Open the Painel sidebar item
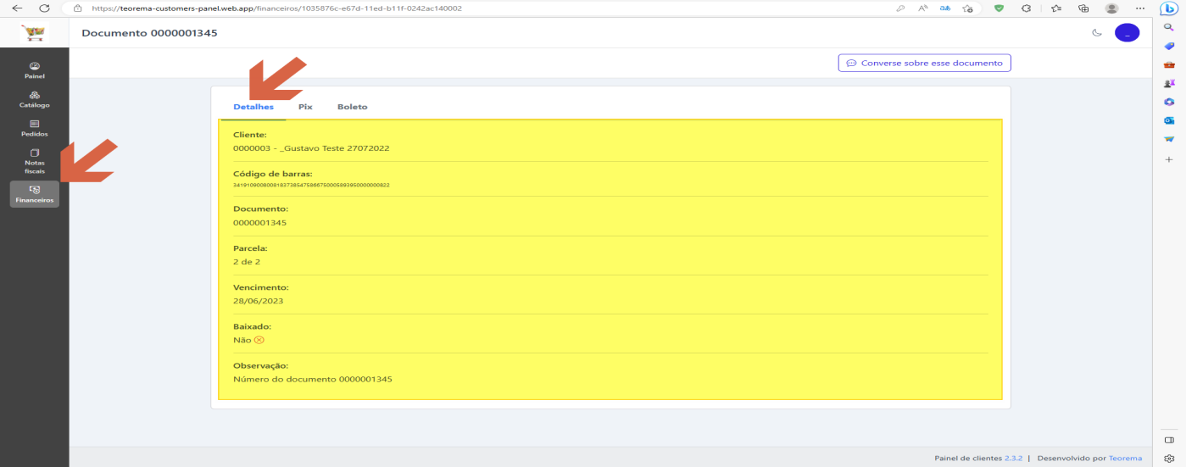Viewport: 1186px width, 467px height. [x=34, y=70]
